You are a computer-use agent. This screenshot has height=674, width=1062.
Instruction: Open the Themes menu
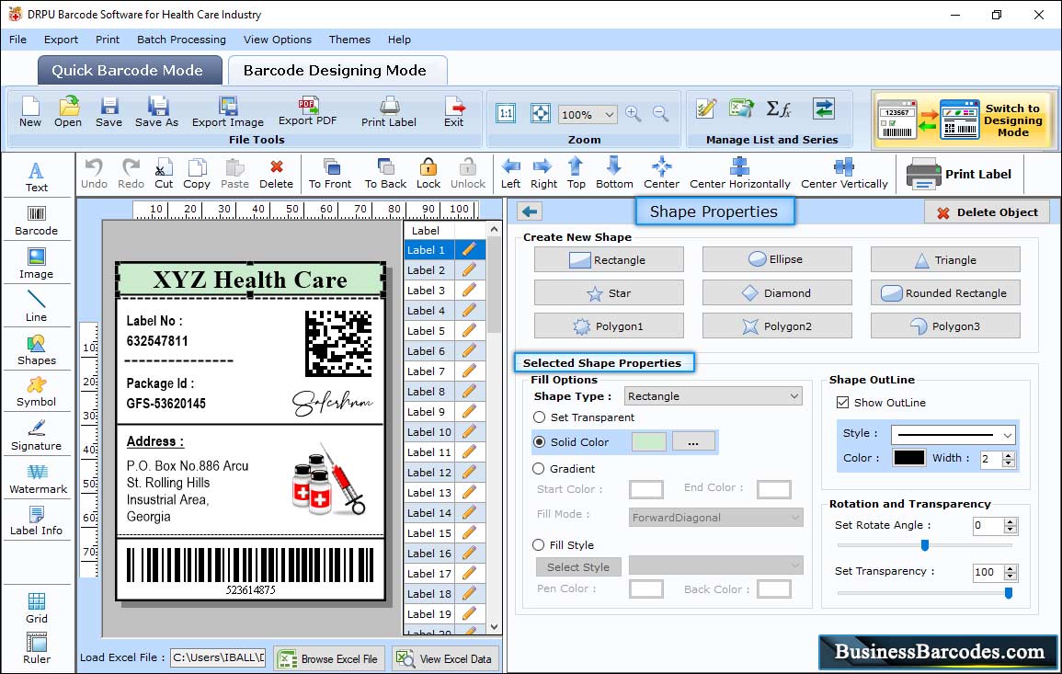349,40
